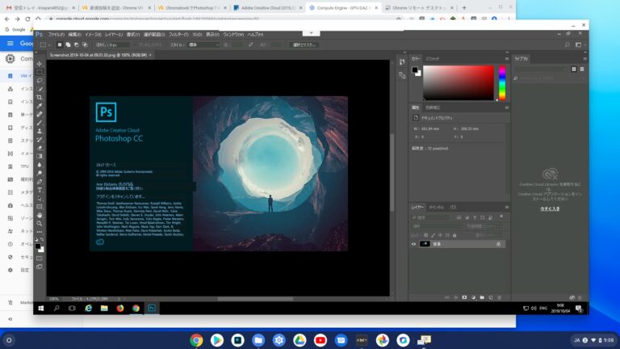Select the Path Selection tool
The width and height of the screenshot is (620, 349).
(39, 198)
